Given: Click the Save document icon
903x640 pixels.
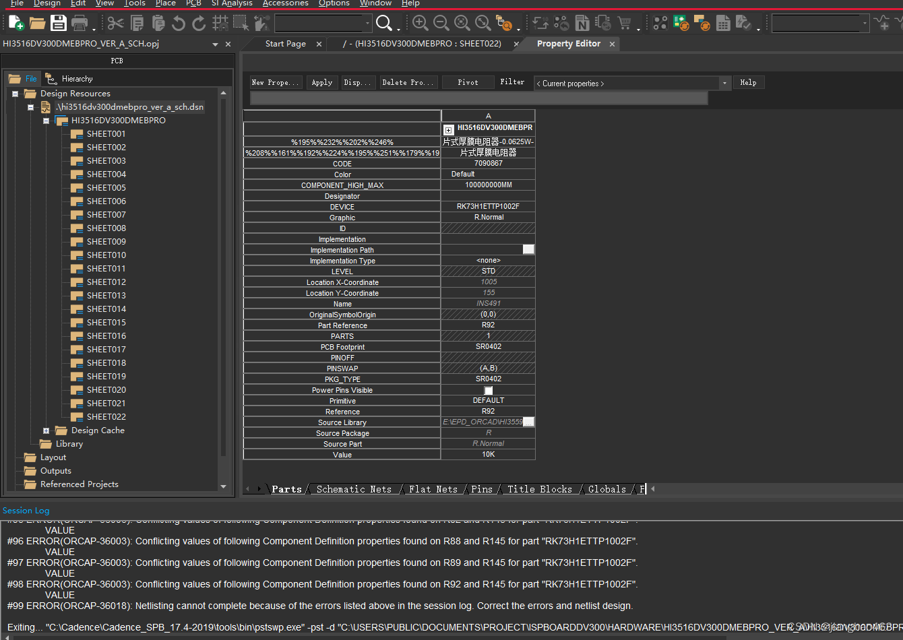Looking at the screenshot, I should click(x=59, y=22).
